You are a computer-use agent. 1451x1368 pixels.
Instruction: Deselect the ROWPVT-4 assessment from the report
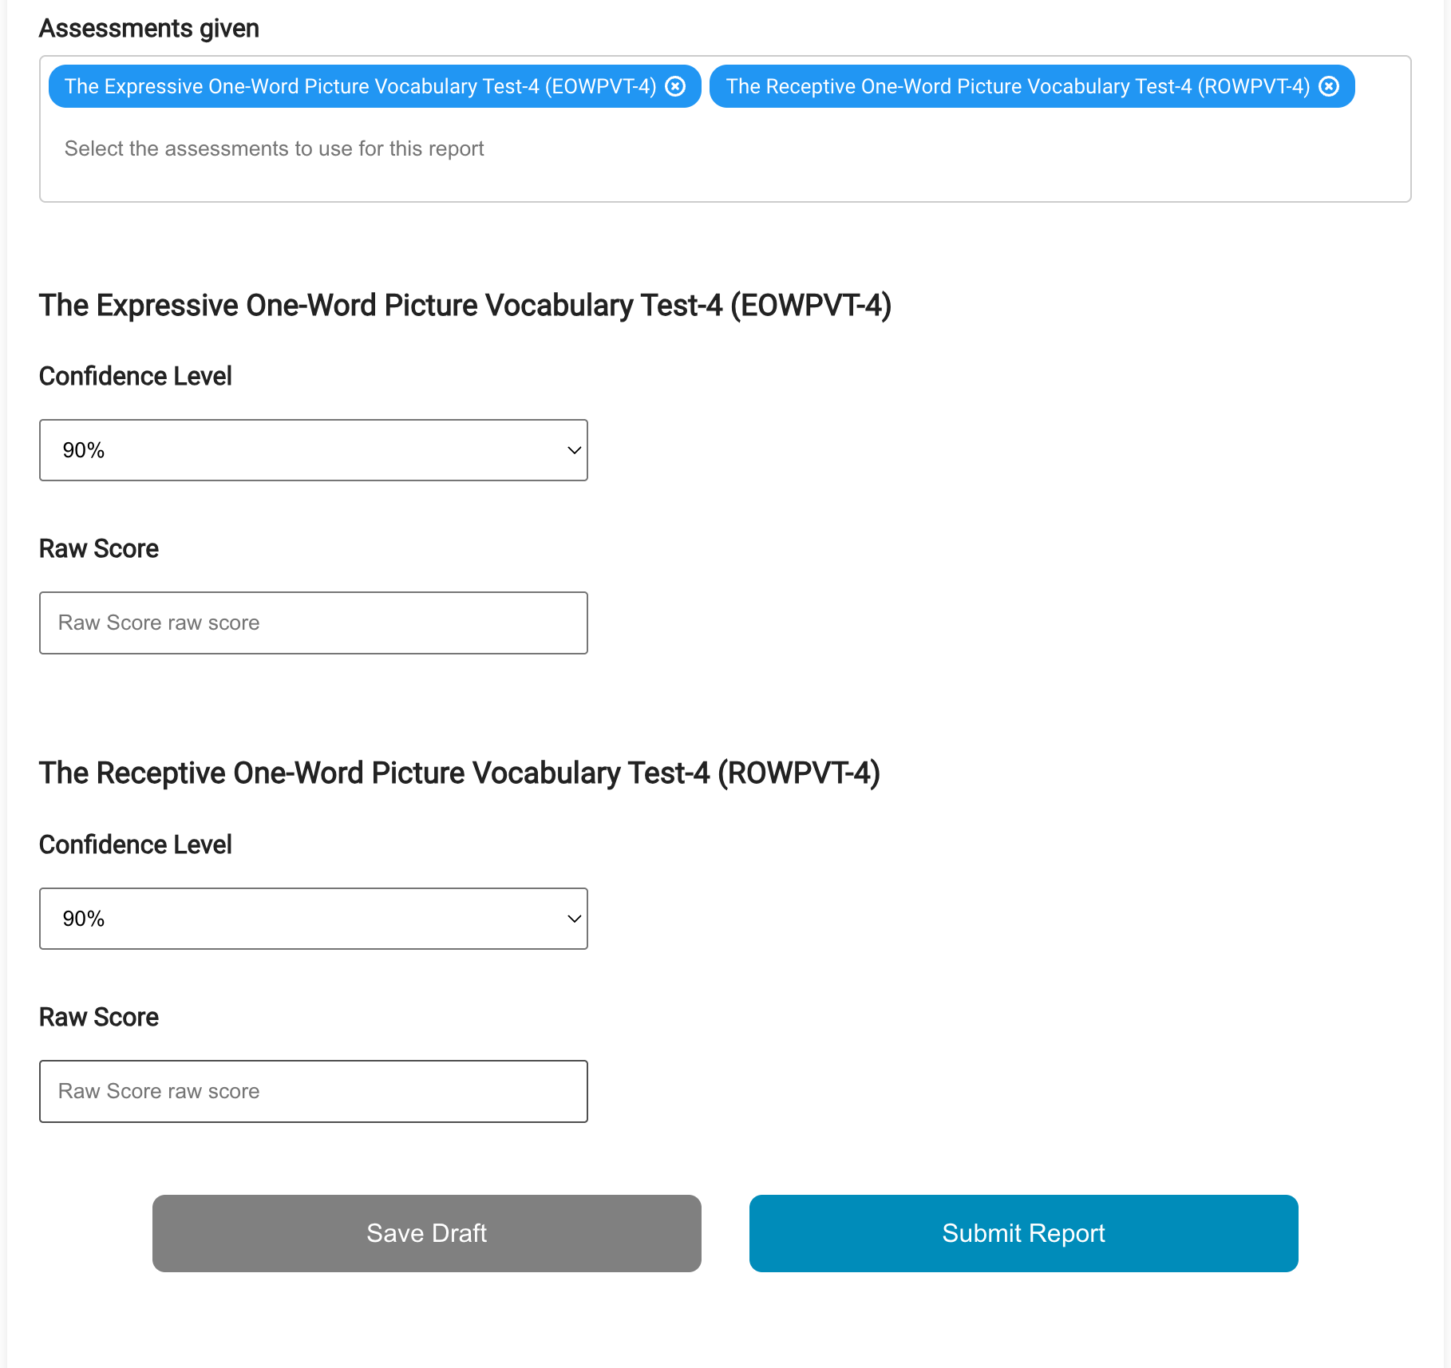point(1328,86)
